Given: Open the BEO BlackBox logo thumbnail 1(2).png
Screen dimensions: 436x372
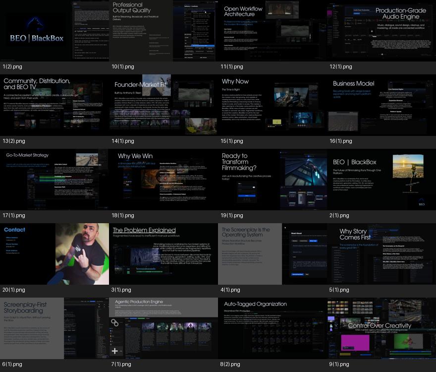Looking at the screenshot, I should (54, 31).
